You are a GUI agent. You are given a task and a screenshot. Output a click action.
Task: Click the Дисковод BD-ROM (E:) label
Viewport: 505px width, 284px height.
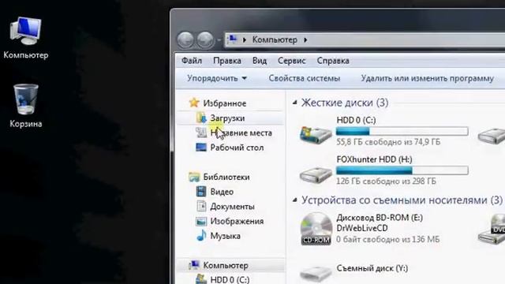tap(380, 218)
